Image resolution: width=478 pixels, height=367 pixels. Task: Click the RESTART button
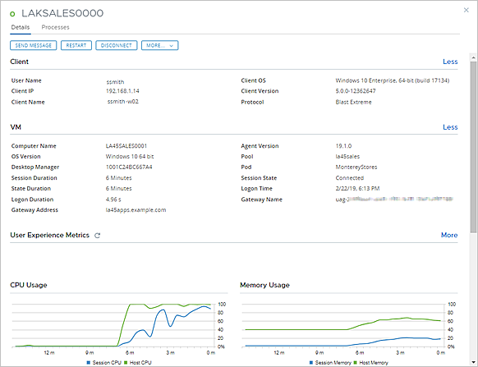pos(76,45)
